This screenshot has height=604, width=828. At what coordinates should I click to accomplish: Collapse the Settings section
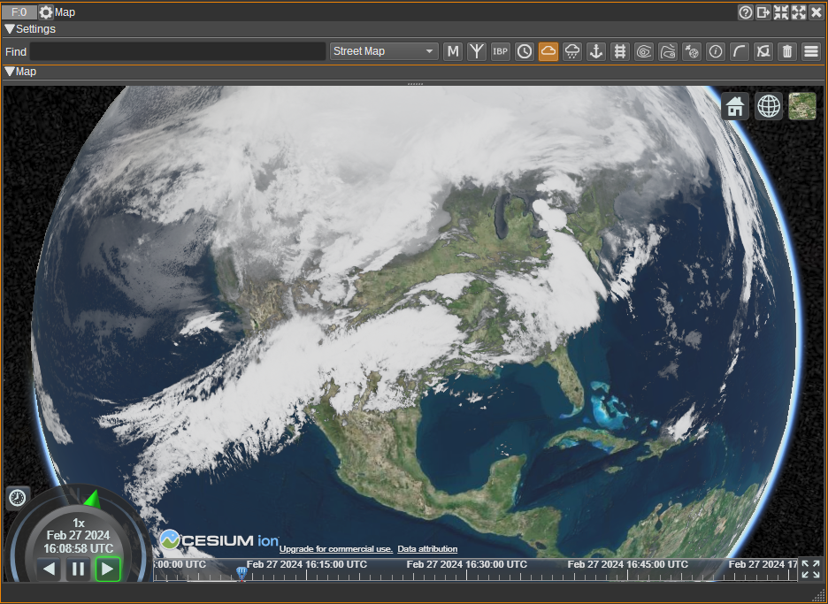pos(11,29)
